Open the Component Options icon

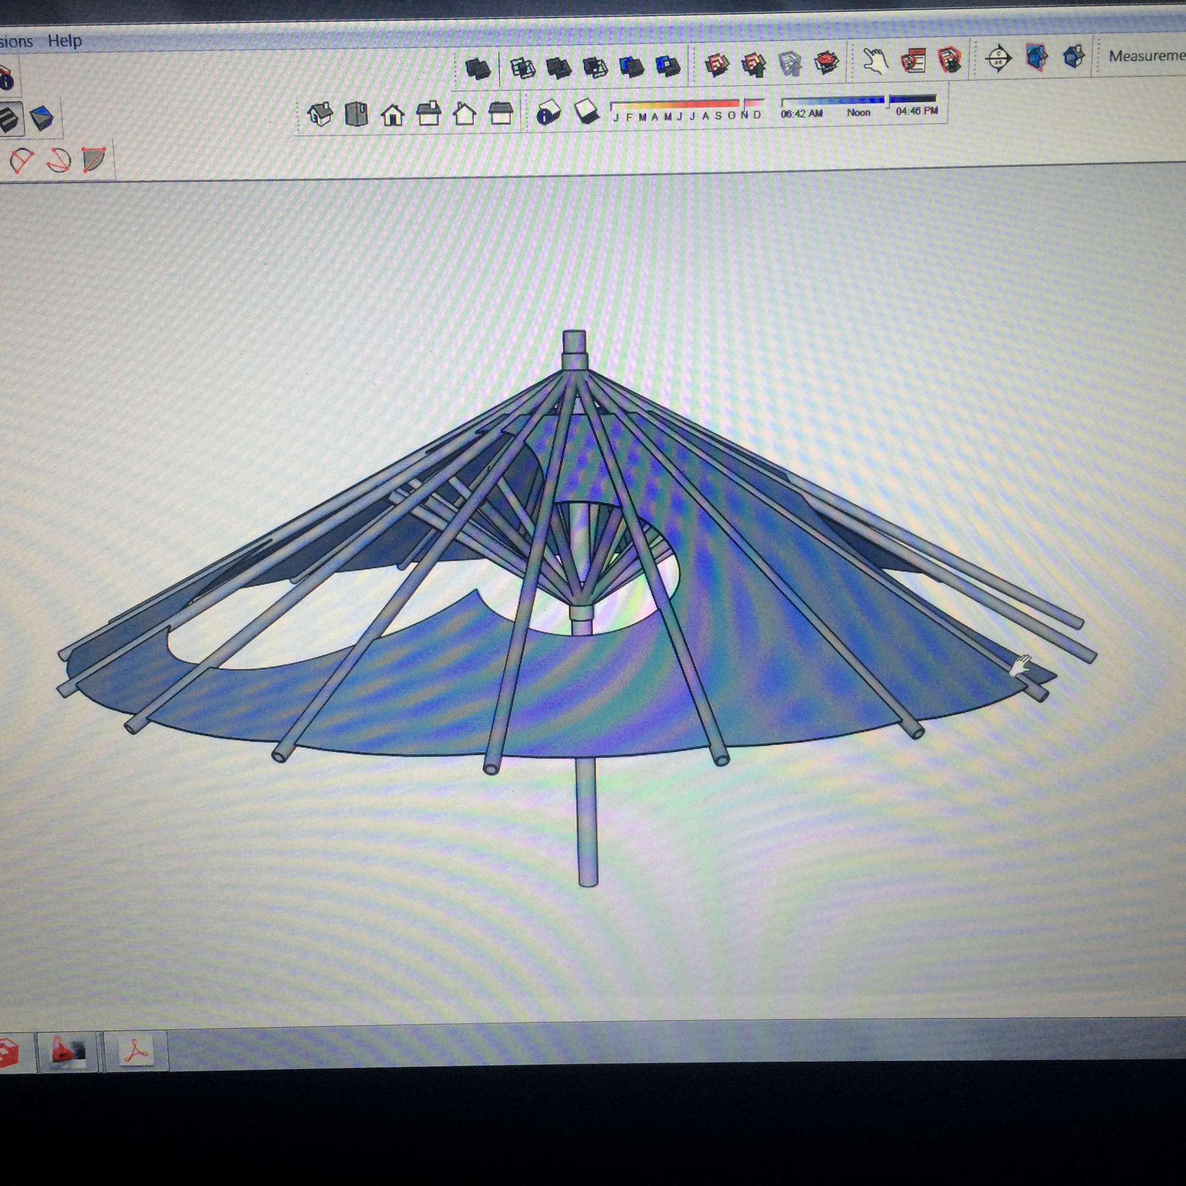[x=913, y=60]
